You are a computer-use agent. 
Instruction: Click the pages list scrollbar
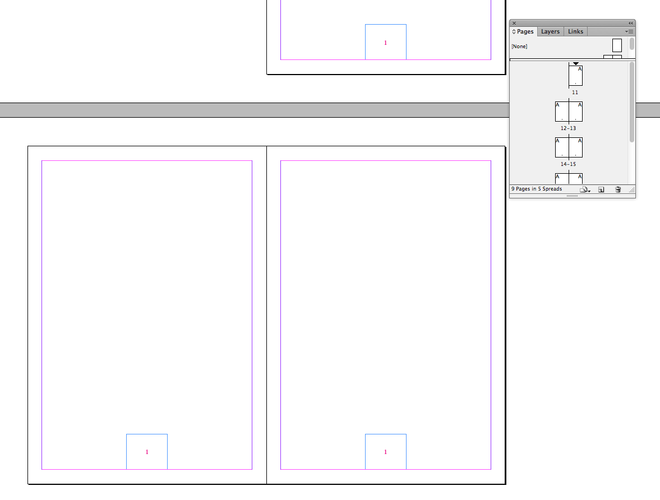tap(632, 102)
